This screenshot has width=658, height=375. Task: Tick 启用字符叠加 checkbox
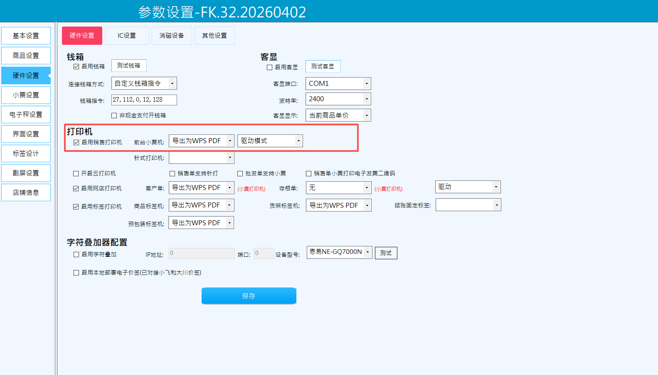(76, 254)
